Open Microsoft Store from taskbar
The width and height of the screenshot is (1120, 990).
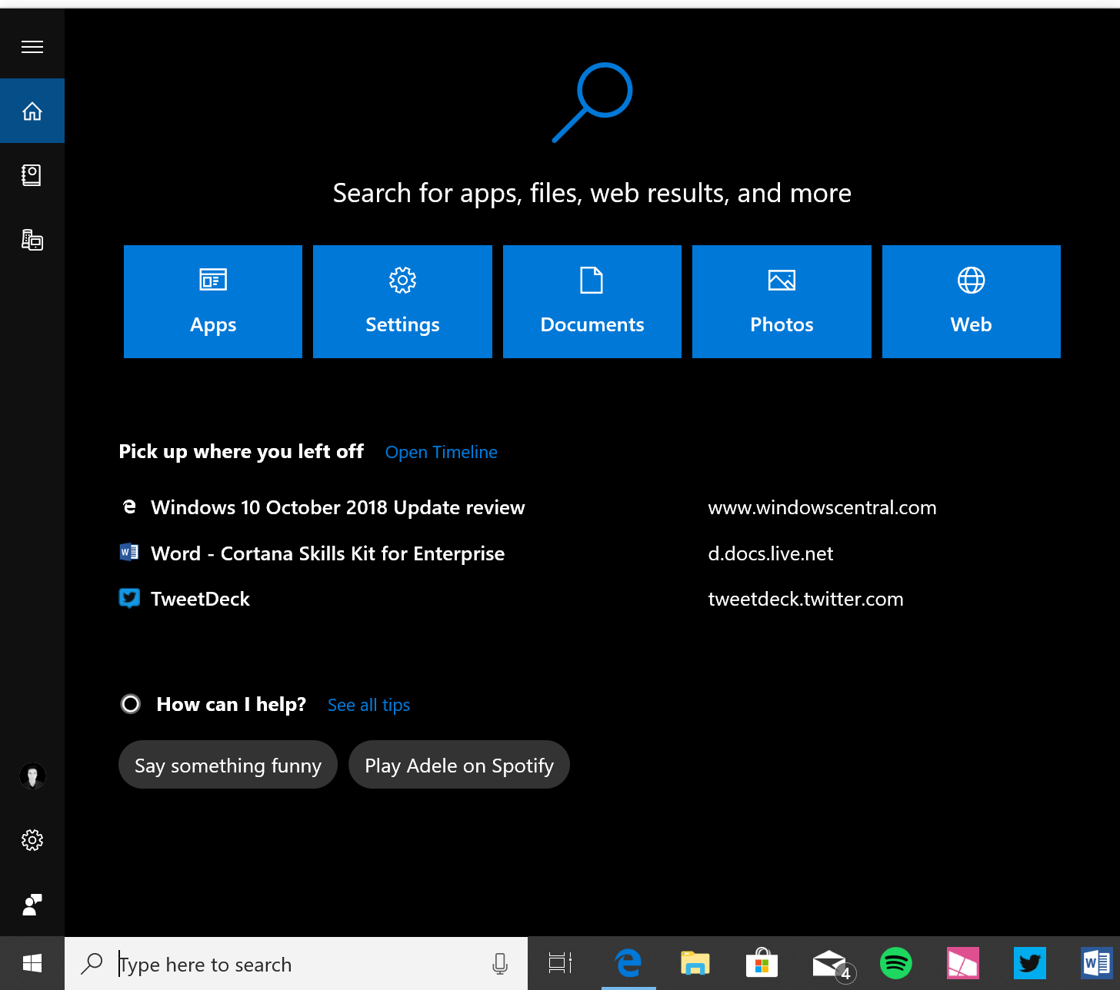tap(762, 962)
